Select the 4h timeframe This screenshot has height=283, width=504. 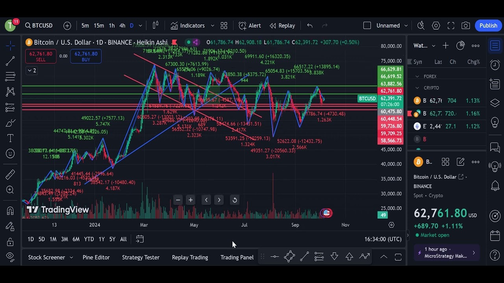(x=122, y=26)
